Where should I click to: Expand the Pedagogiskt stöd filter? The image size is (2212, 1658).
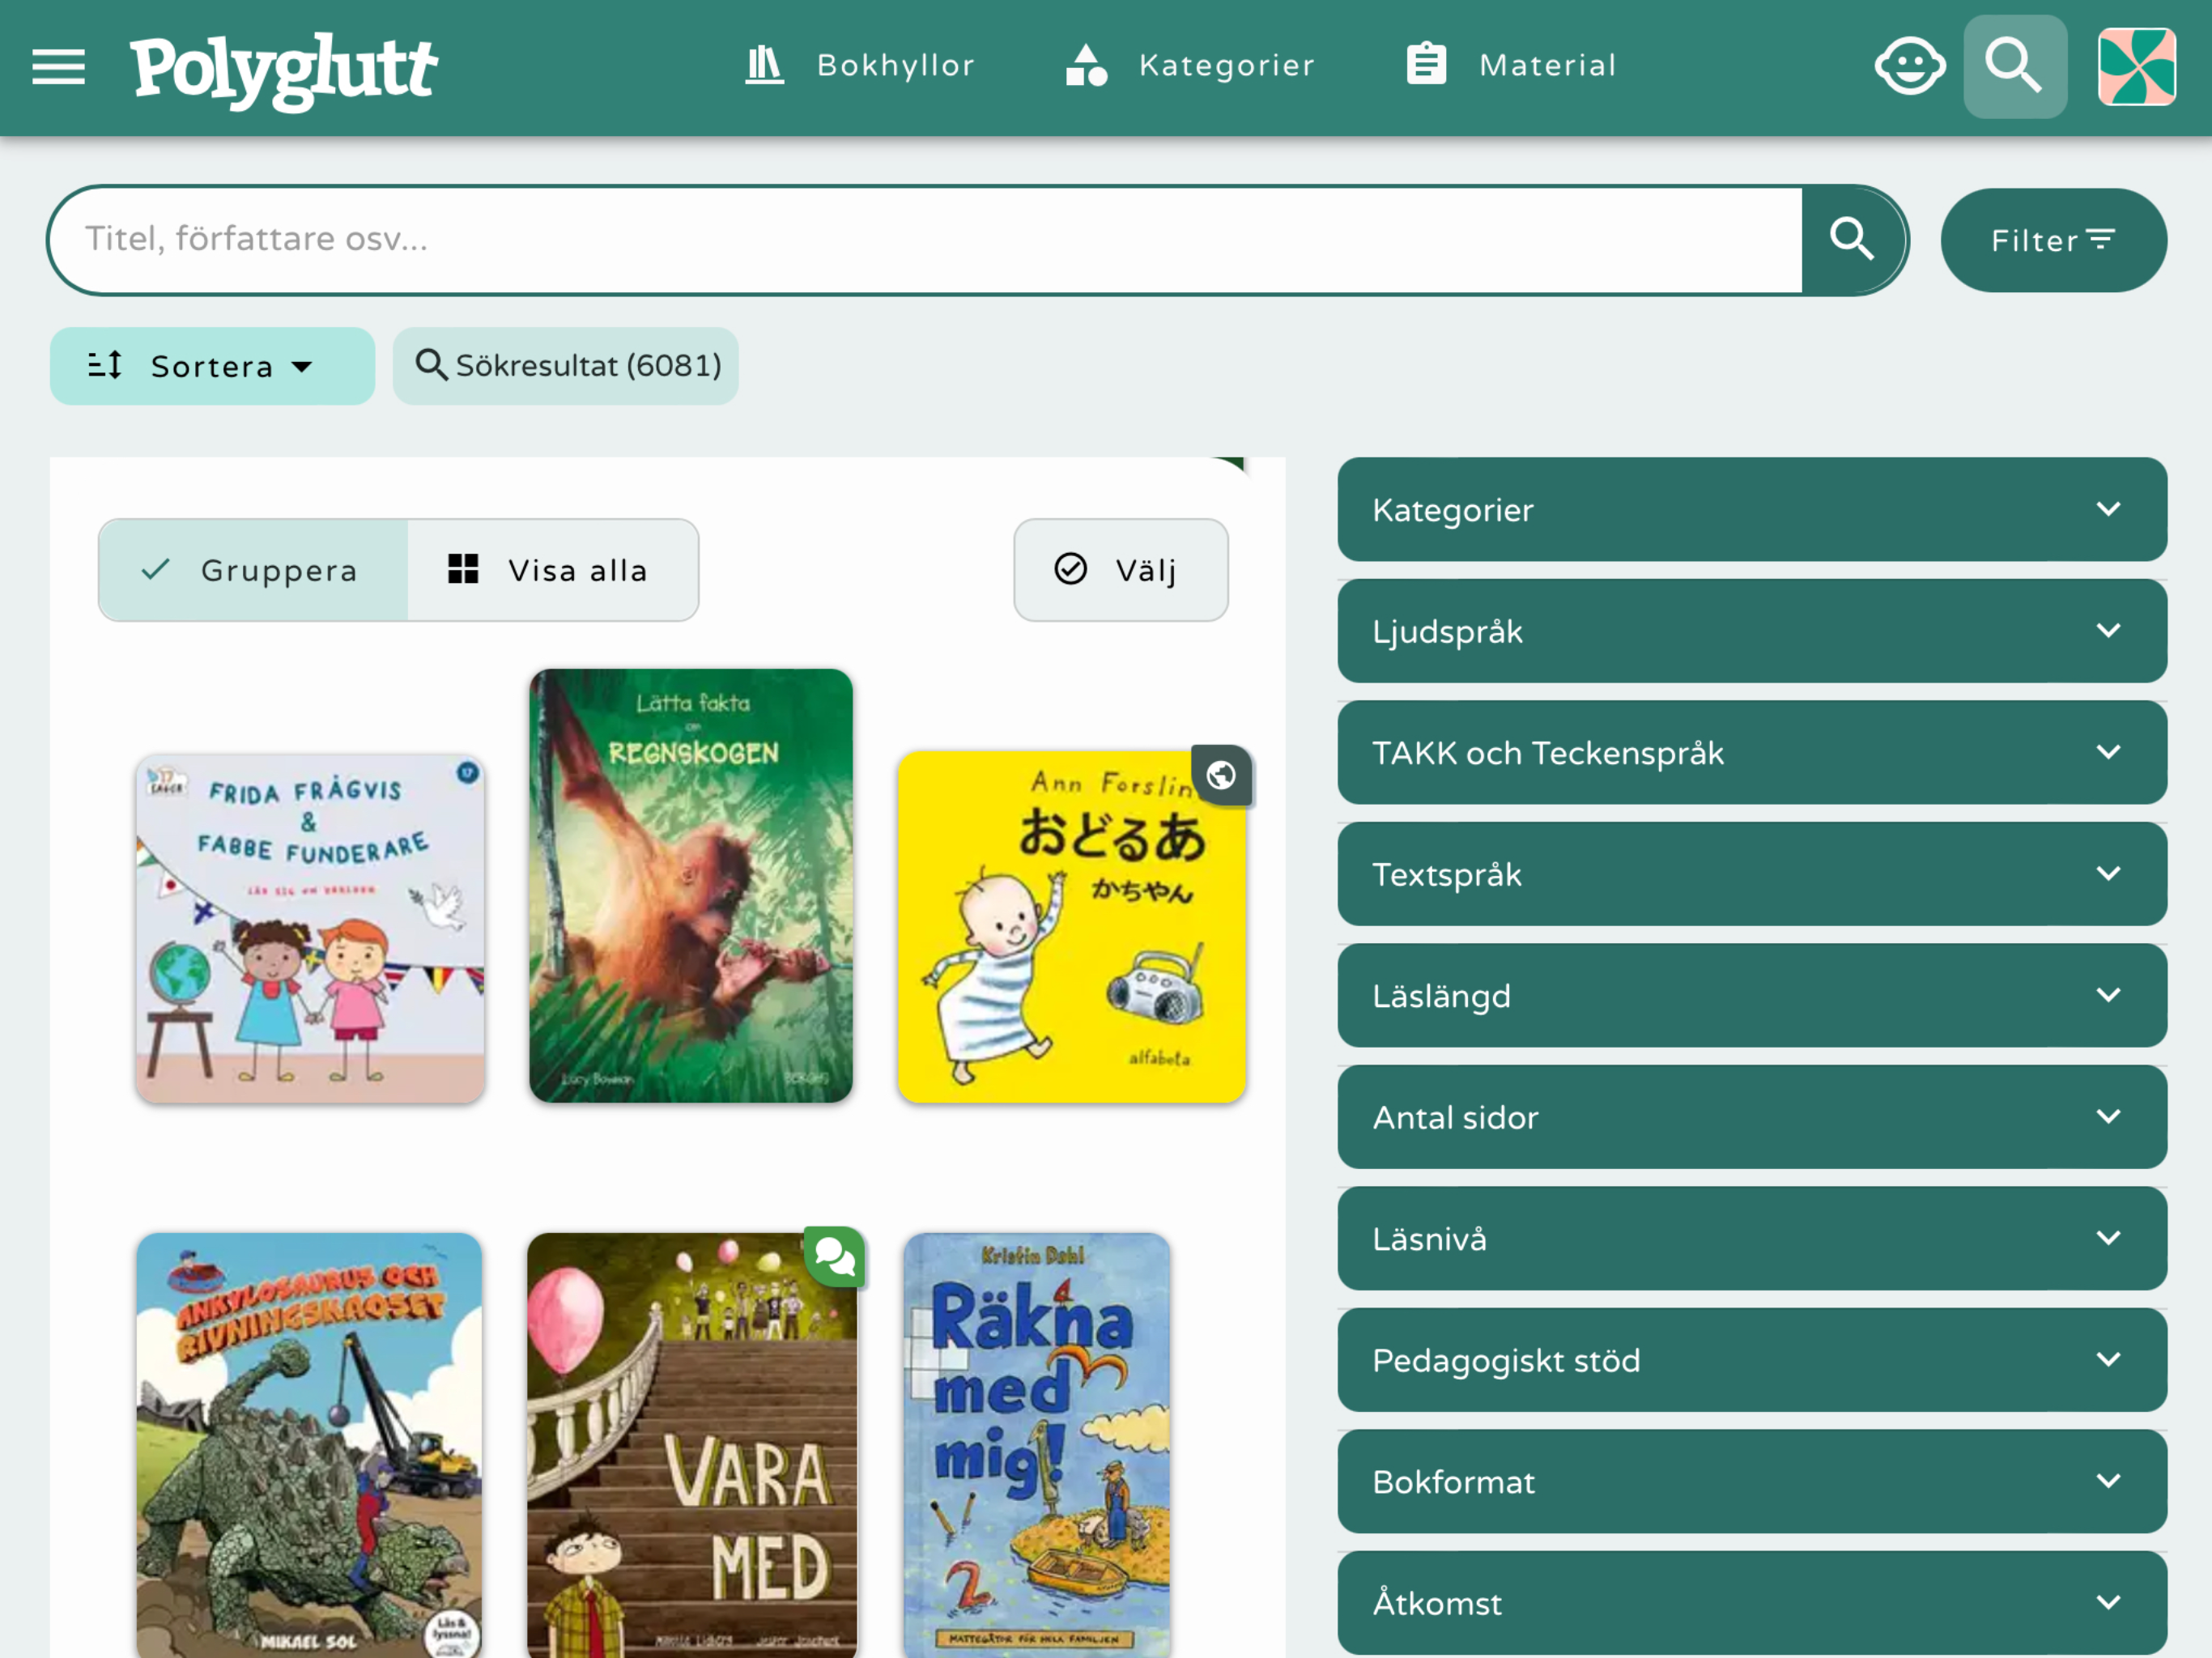point(1752,1360)
